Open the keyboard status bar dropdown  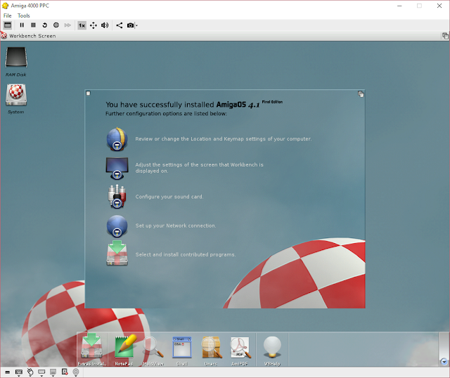[19, 372]
